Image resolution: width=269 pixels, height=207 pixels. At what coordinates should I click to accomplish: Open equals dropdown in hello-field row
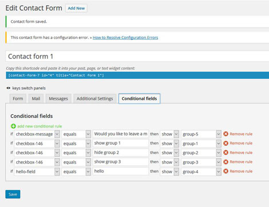point(76,172)
